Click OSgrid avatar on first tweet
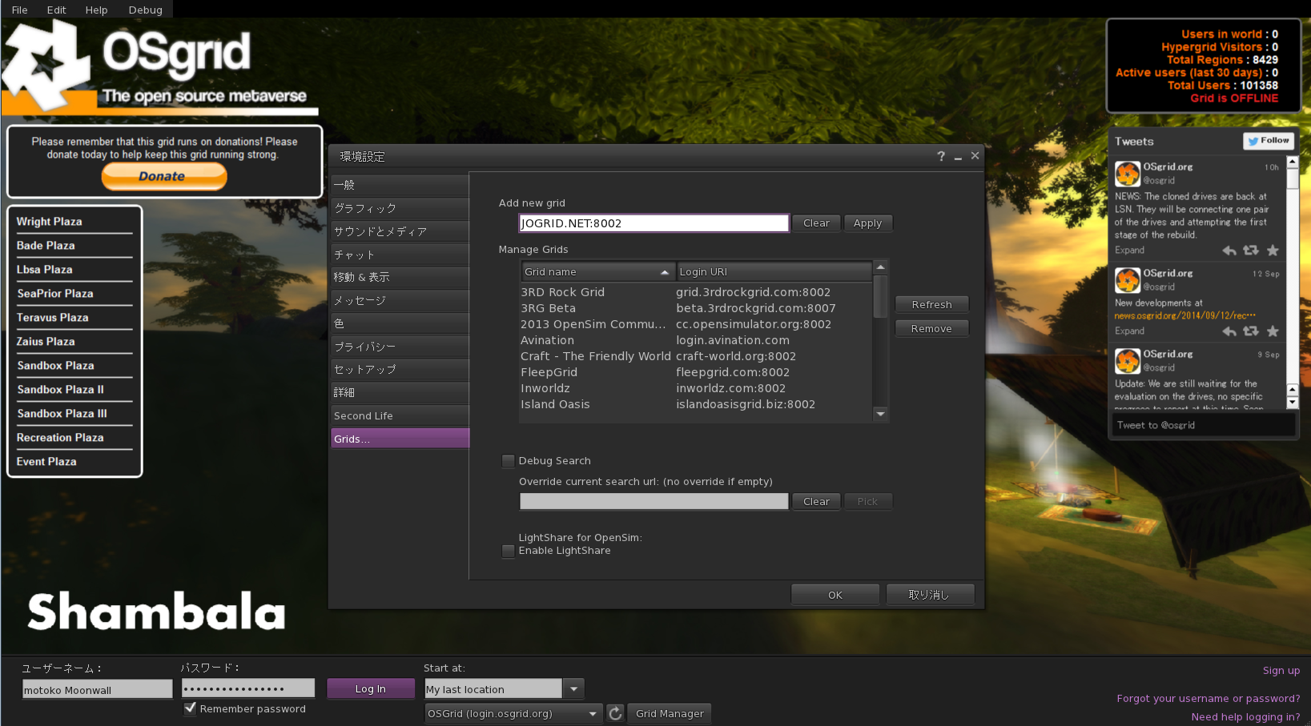The image size is (1311, 726). pyautogui.click(x=1128, y=174)
